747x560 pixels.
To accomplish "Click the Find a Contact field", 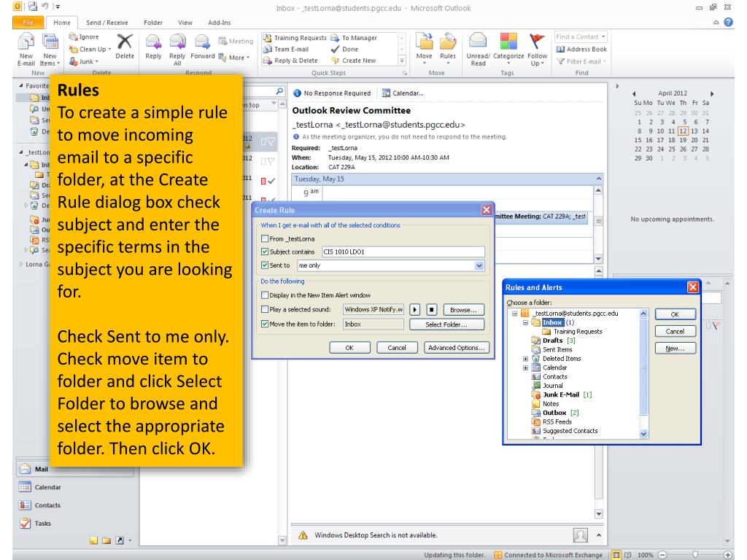I will [581, 36].
